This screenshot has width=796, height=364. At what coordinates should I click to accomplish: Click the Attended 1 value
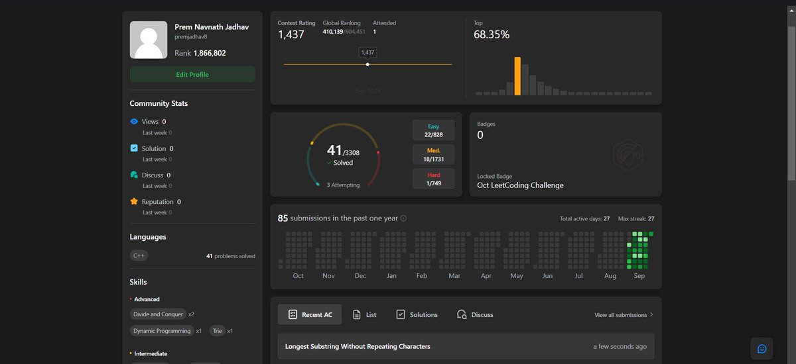click(x=375, y=31)
